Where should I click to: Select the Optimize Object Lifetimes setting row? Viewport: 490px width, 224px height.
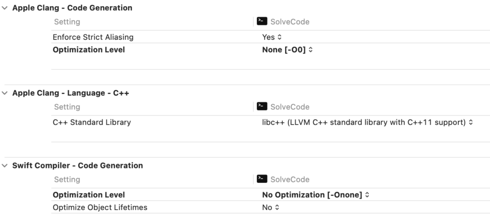(x=271, y=207)
